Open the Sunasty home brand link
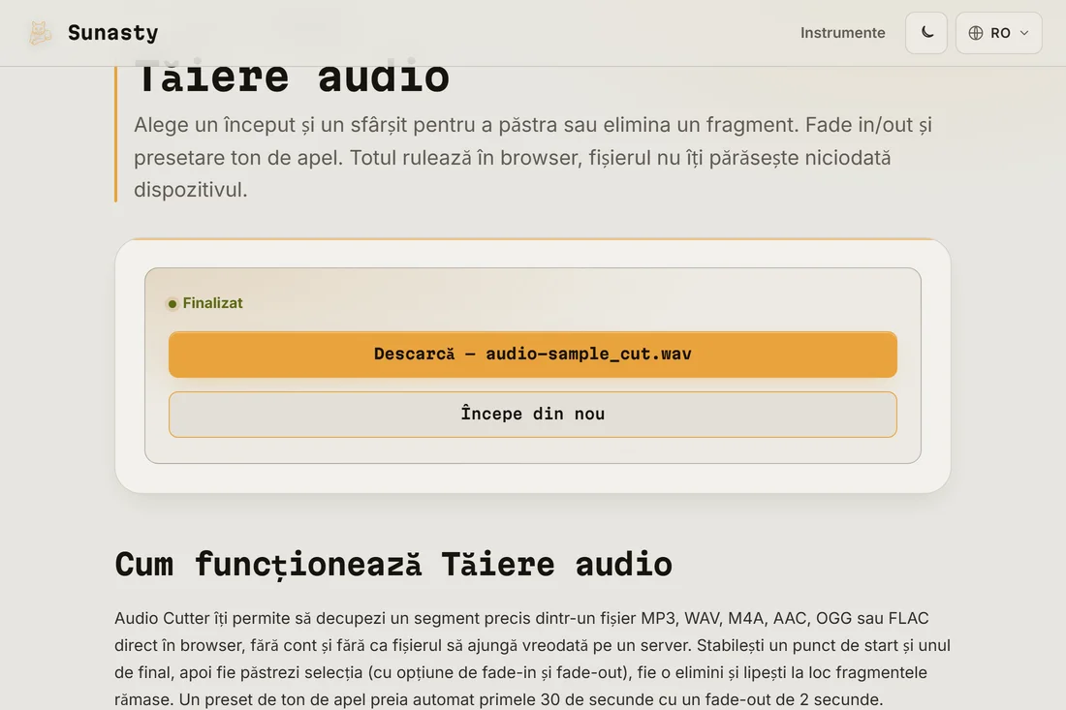 (93, 33)
